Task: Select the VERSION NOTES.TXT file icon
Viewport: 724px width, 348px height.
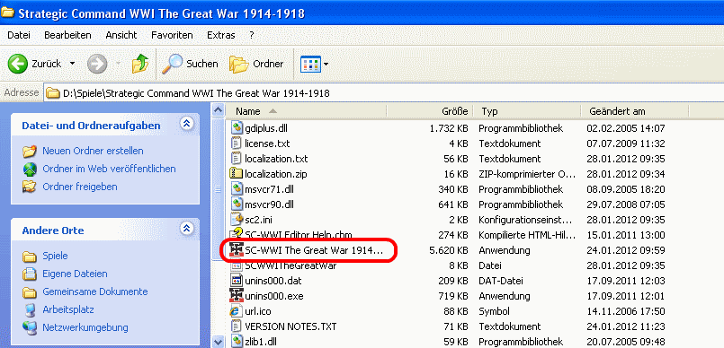Action: (237, 326)
